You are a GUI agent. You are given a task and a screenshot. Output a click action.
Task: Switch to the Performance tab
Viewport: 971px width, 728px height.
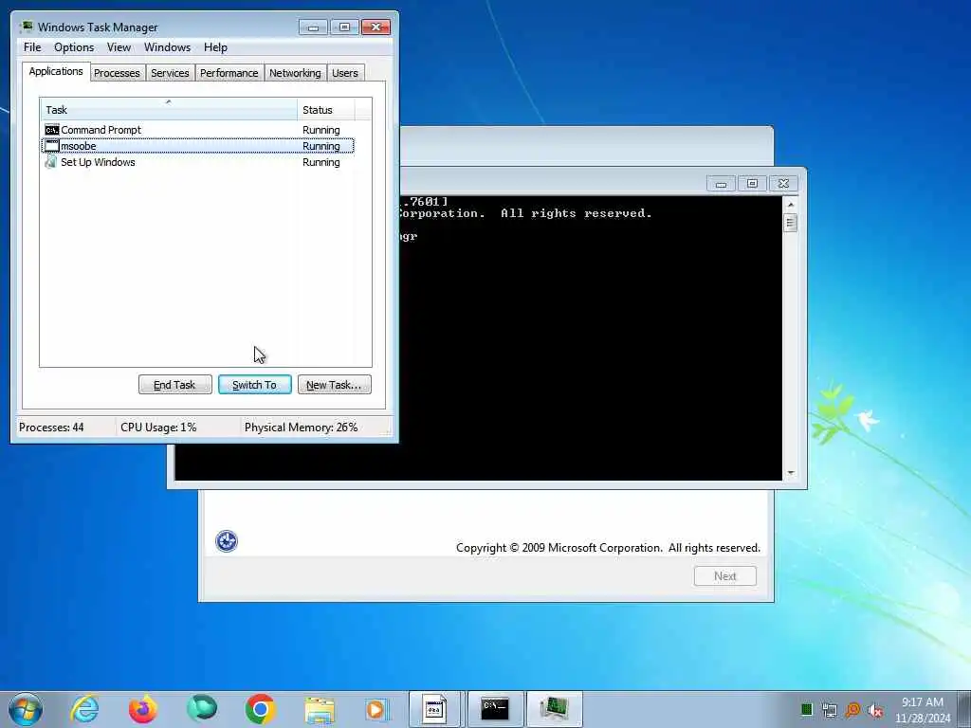pos(229,73)
